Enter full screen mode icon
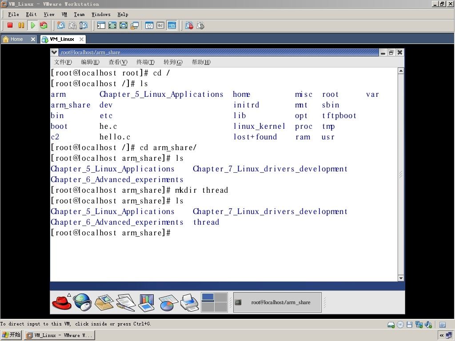The height and width of the screenshot is (341, 455). point(124,25)
